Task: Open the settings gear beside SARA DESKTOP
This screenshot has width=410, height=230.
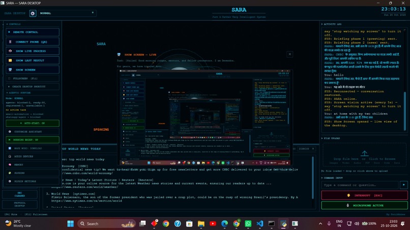Action: [33, 13]
